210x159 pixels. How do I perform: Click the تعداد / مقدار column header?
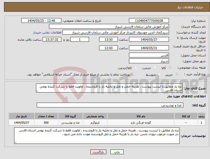(x=46, y=116)
